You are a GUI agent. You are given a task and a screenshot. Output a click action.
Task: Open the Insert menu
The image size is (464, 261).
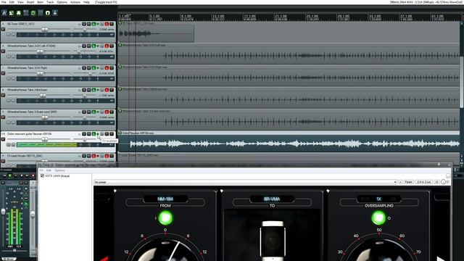pos(30,2)
